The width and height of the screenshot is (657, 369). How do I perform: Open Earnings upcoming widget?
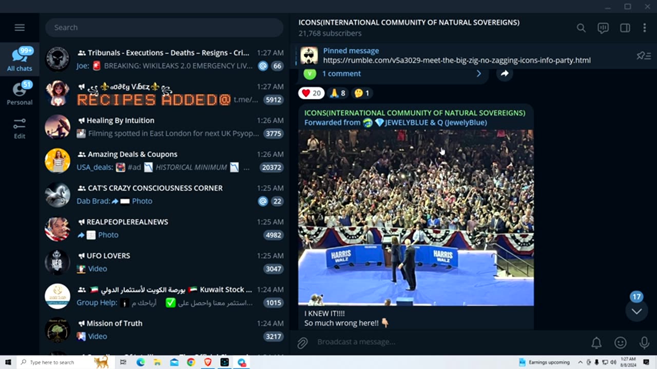point(545,362)
